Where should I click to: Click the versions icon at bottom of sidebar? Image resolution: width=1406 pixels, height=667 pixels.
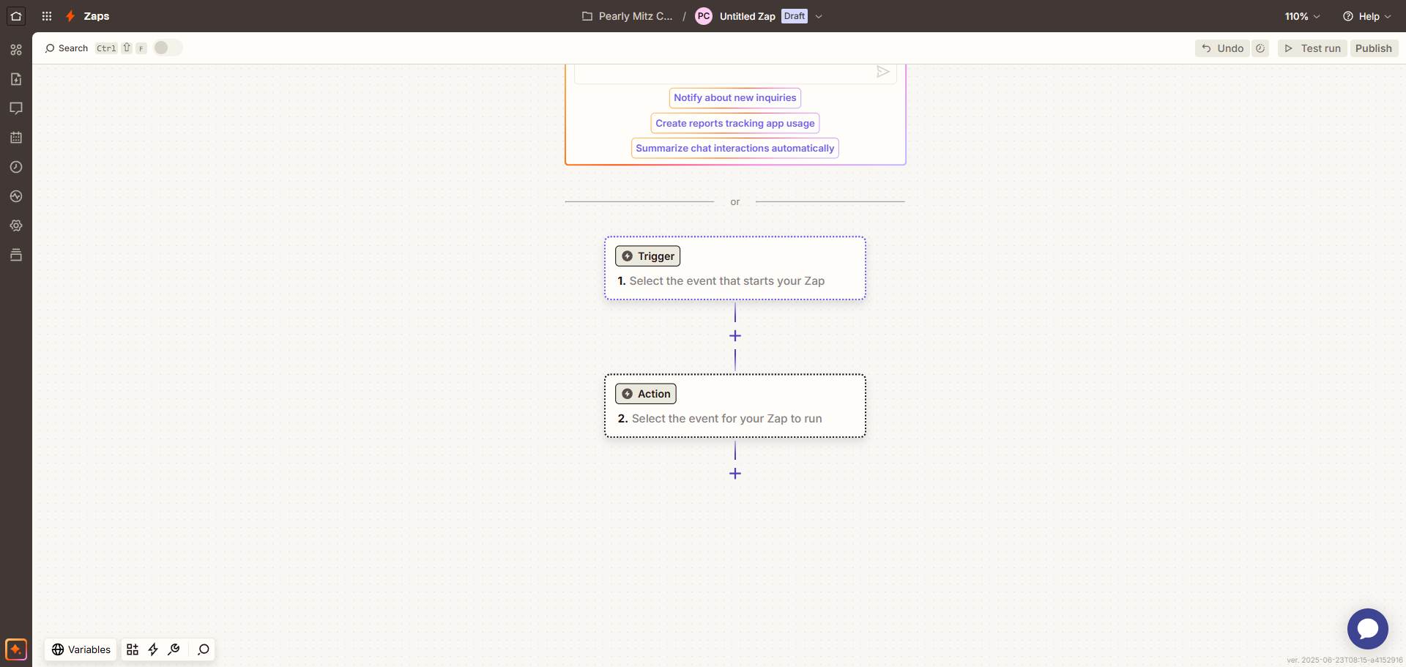click(x=16, y=255)
